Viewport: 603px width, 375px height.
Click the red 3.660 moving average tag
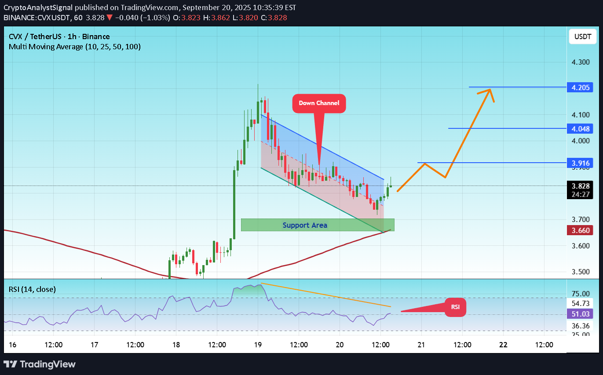[x=580, y=230]
